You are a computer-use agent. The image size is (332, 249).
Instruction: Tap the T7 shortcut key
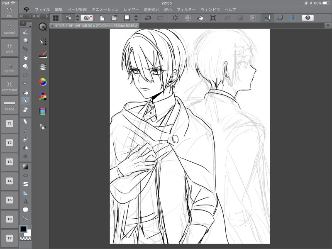[9, 239]
